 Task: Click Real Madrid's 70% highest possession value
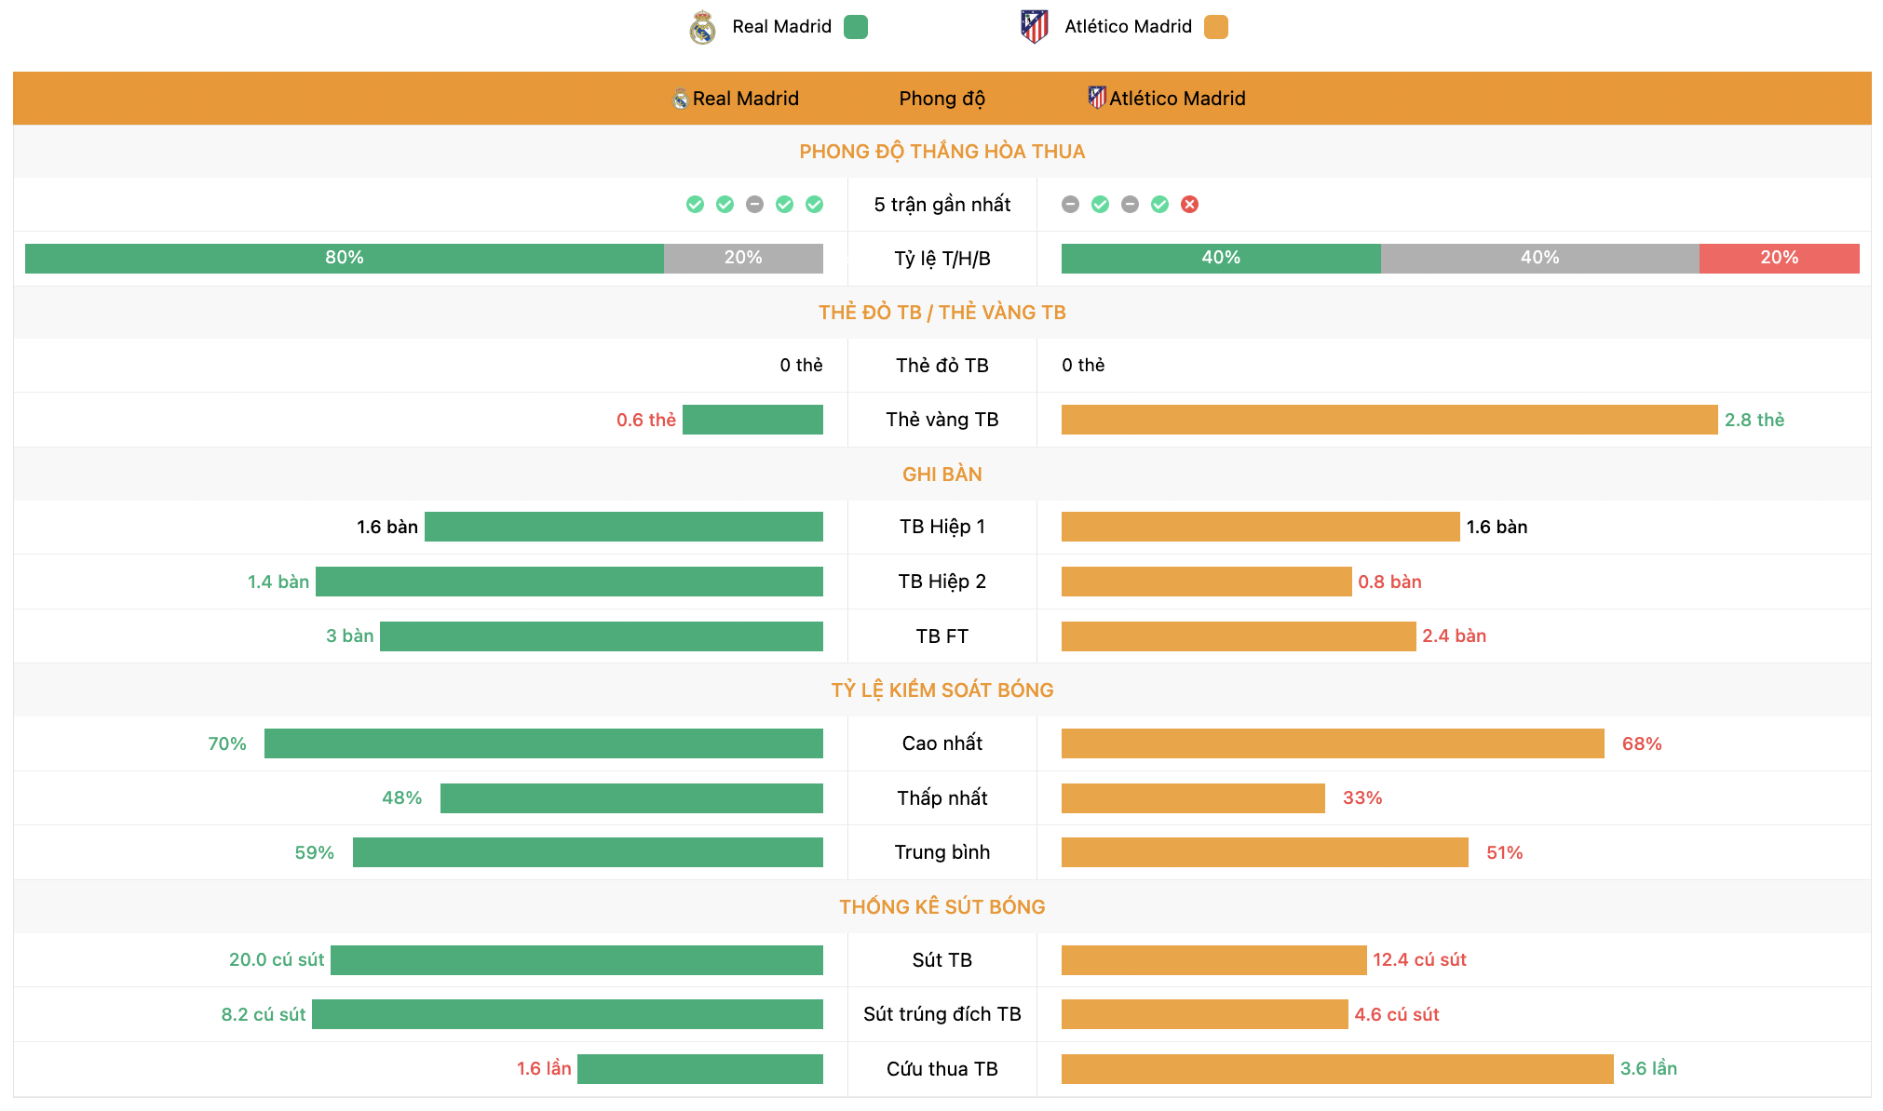pos(227,743)
